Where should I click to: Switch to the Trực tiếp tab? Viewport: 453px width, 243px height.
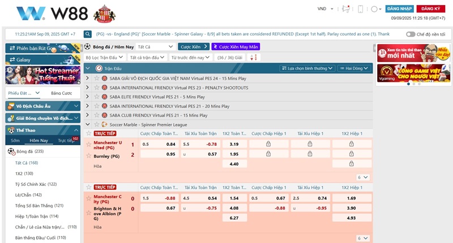point(66,140)
